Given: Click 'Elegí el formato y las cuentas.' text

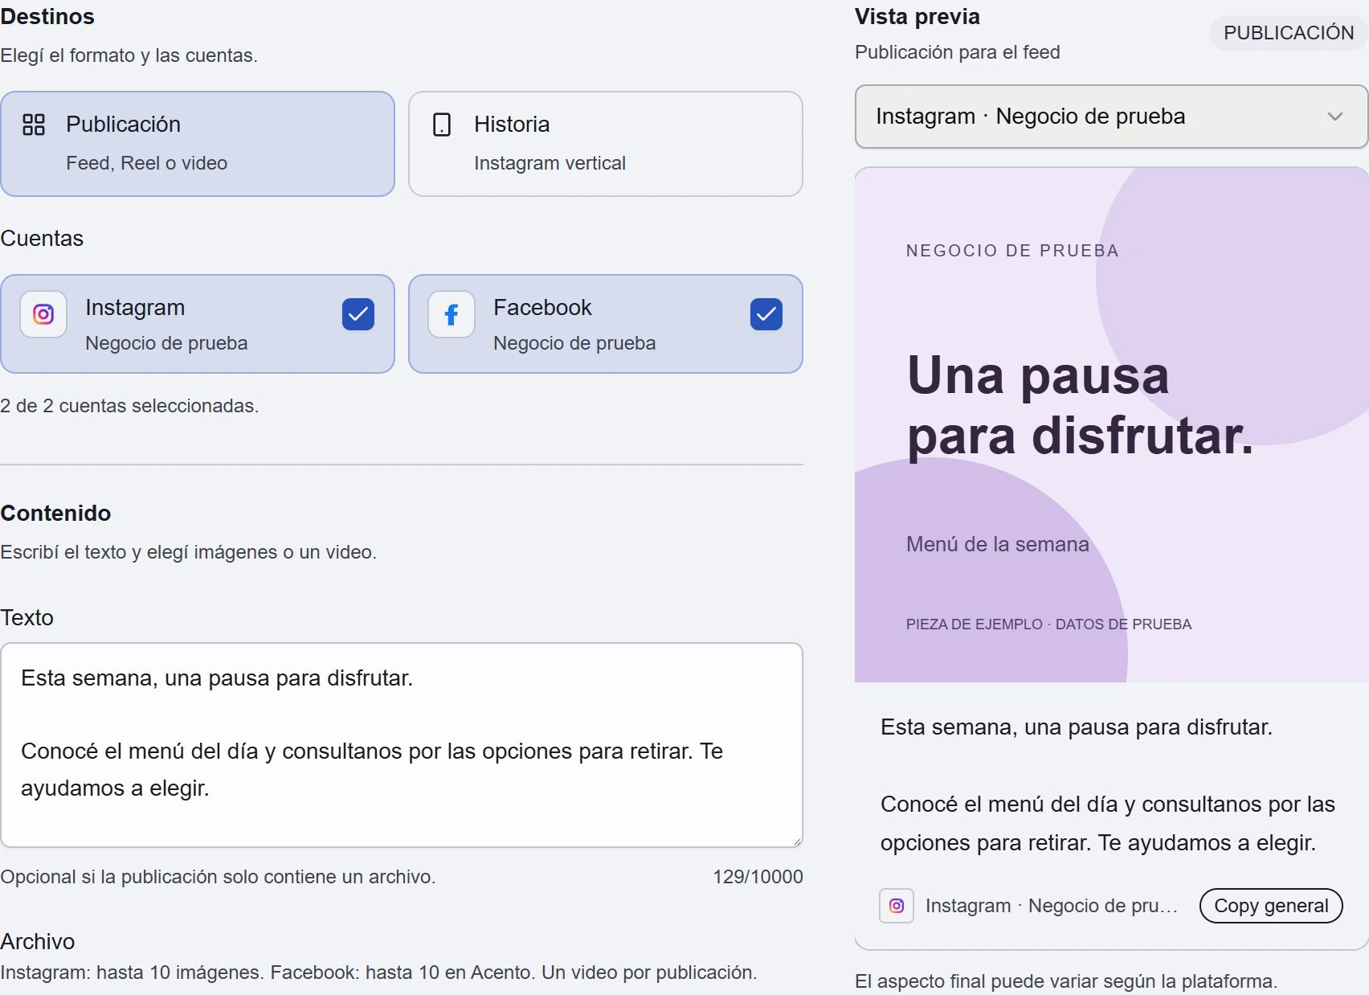Looking at the screenshot, I should [x=129, y=55].
